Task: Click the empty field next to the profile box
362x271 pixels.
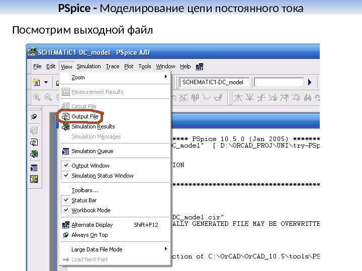Action: click(x=279, y=82)
